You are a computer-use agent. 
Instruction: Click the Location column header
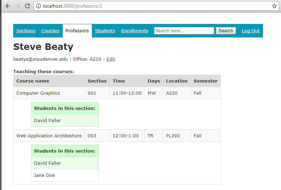click(x=177, y=81)
